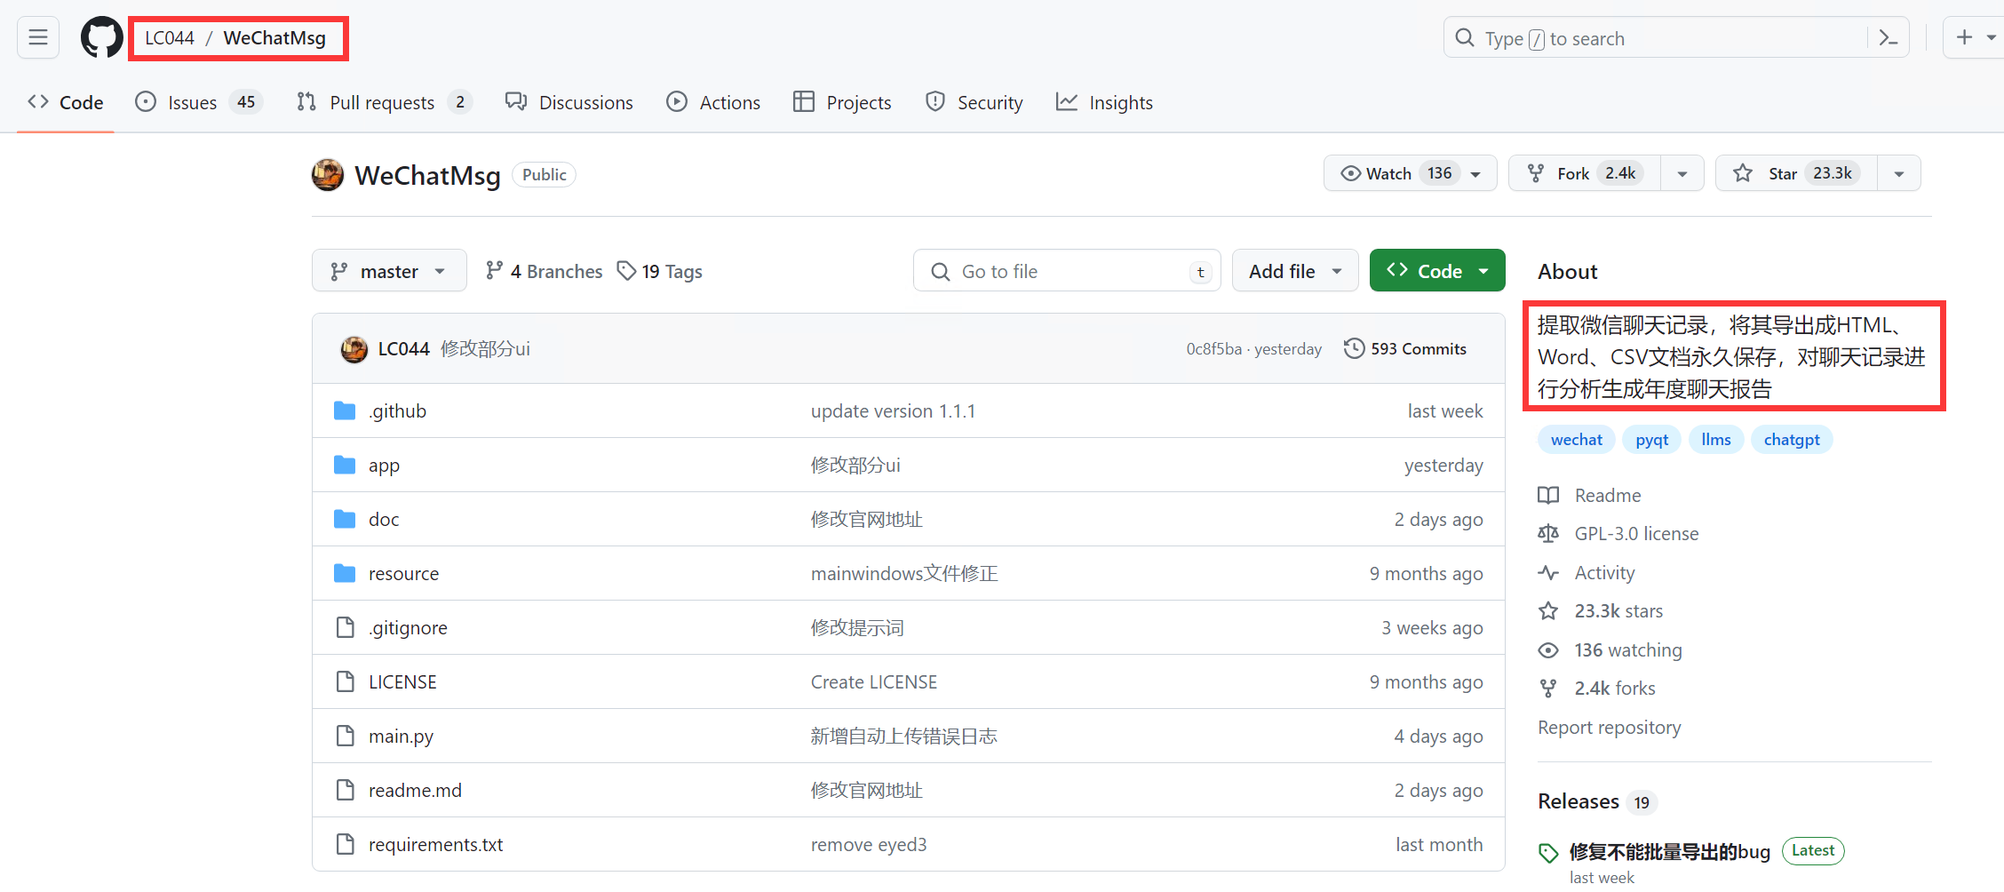The width and height of the screenshot is (2004, 892).
Task: Switch to the Code tab
Action: pos(66,102)
